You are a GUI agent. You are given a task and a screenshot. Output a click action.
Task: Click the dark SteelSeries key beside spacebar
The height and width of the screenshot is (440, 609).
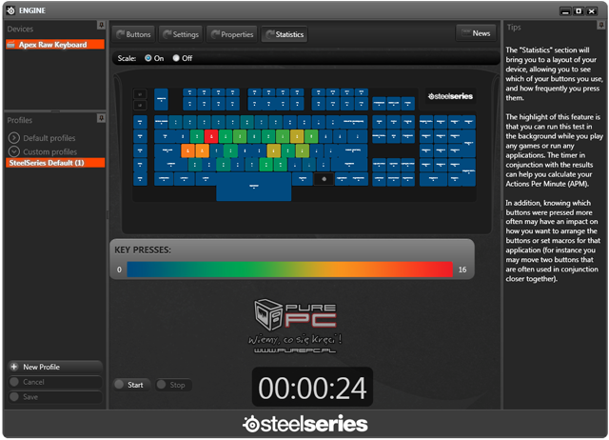click(324, 179)
